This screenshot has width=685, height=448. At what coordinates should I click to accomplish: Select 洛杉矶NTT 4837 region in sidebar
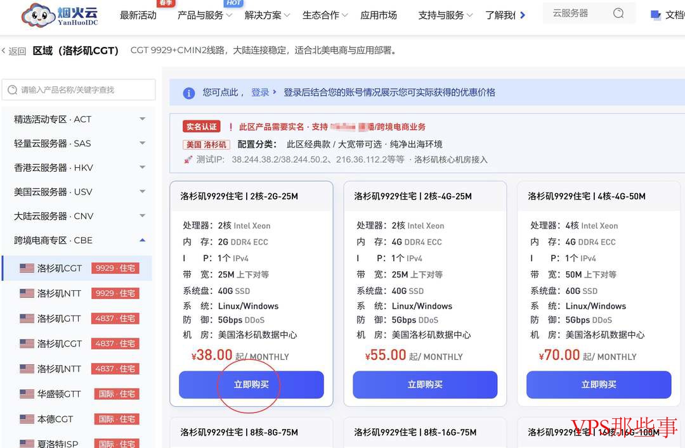pos(77,369)
